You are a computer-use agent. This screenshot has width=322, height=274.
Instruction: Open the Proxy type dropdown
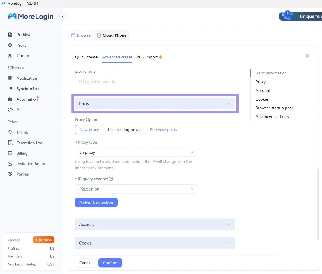pyautogui.click(x=136, y=152)
